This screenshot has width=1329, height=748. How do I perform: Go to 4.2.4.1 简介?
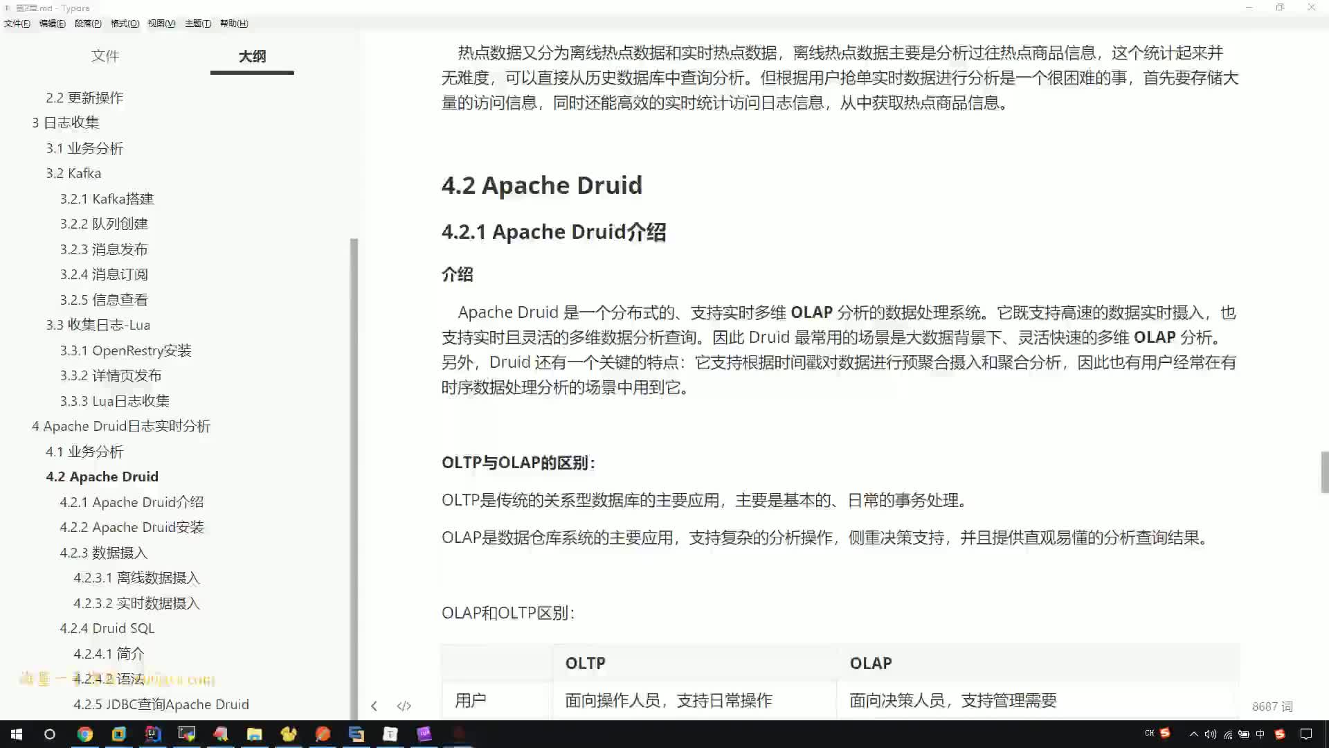tap(109, 654)
